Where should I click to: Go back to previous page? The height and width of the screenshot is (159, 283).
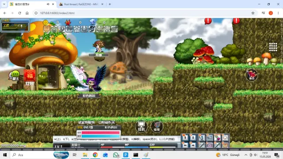click(x=5, y=13)
